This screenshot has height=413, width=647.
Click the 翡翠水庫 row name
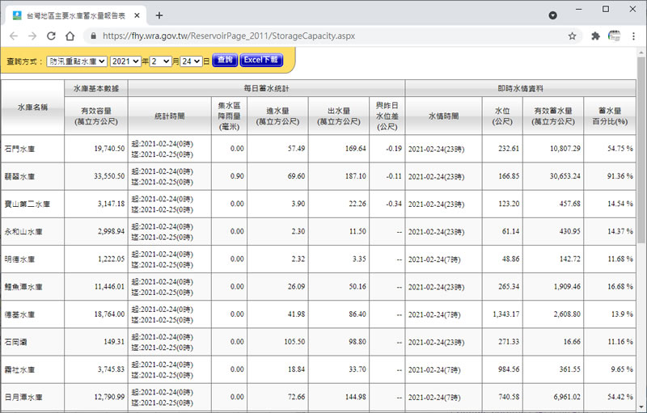(19, 177)
